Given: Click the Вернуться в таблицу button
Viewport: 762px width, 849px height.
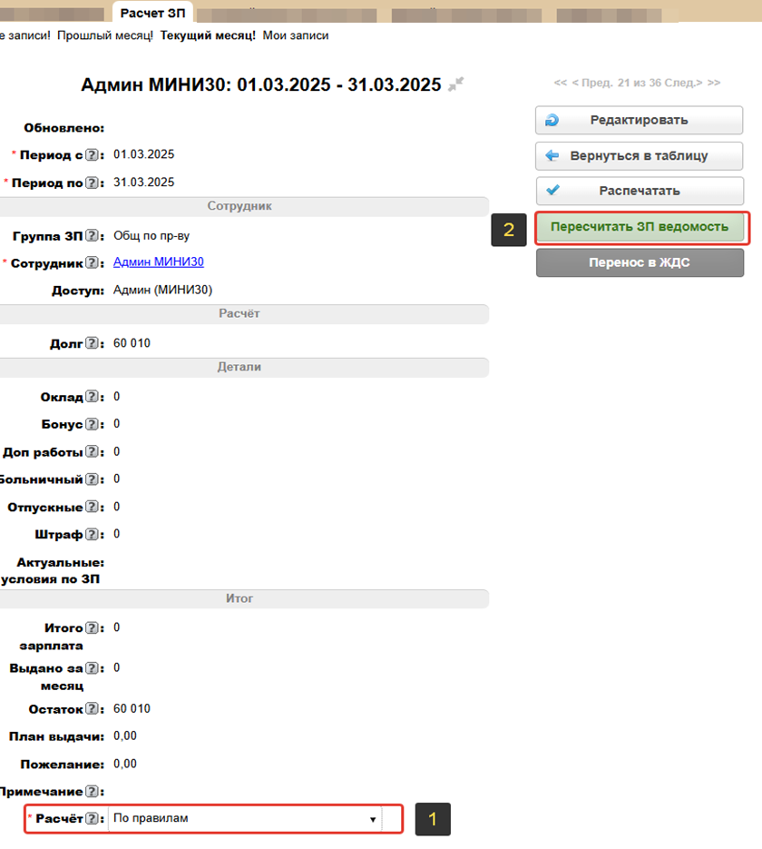Looking at the screenshot, I should click(639, 155).
